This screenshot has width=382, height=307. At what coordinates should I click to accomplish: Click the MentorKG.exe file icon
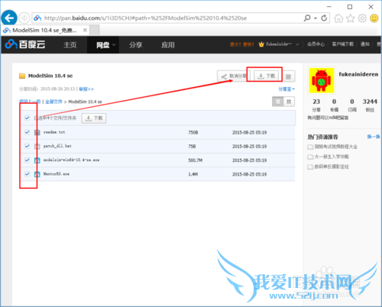pyautogui.click(x=37, y=174)
